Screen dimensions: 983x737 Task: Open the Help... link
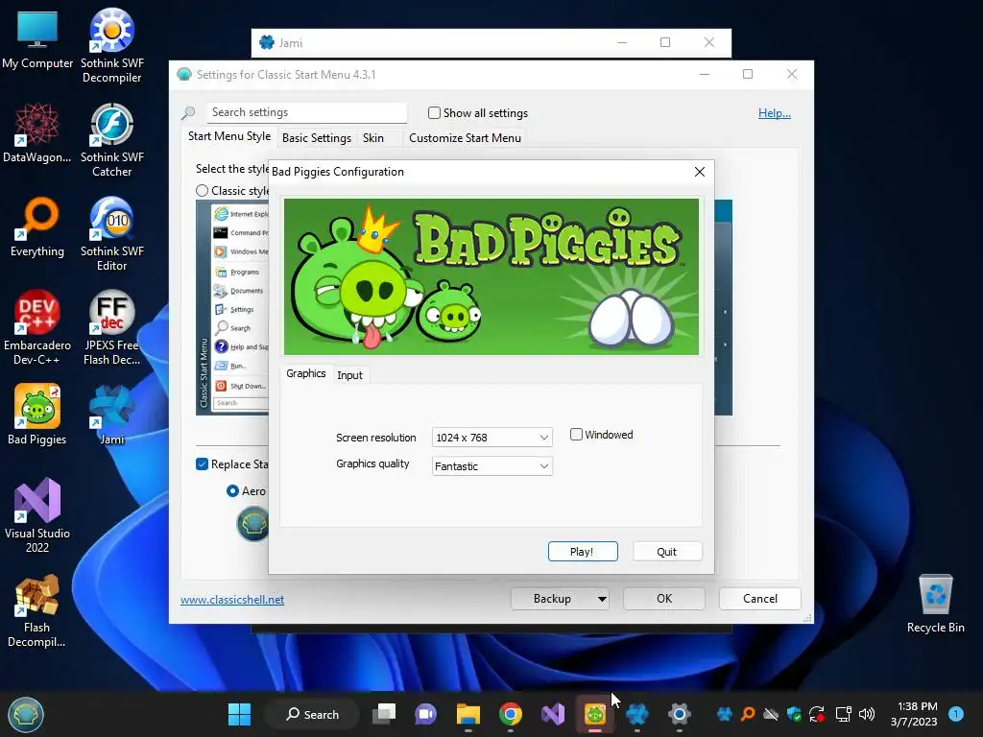coord(775,113)
